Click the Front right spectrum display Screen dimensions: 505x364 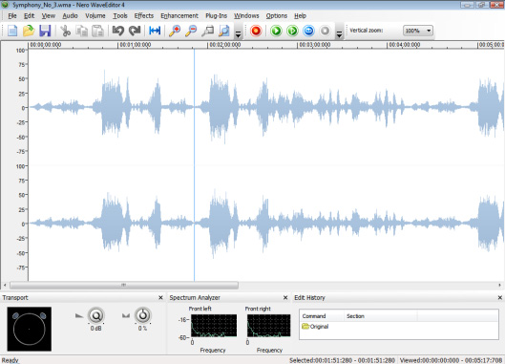coord(268,326)
